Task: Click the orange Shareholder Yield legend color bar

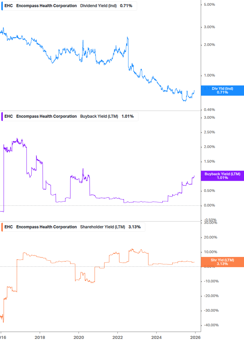Action: pos(2,227)
